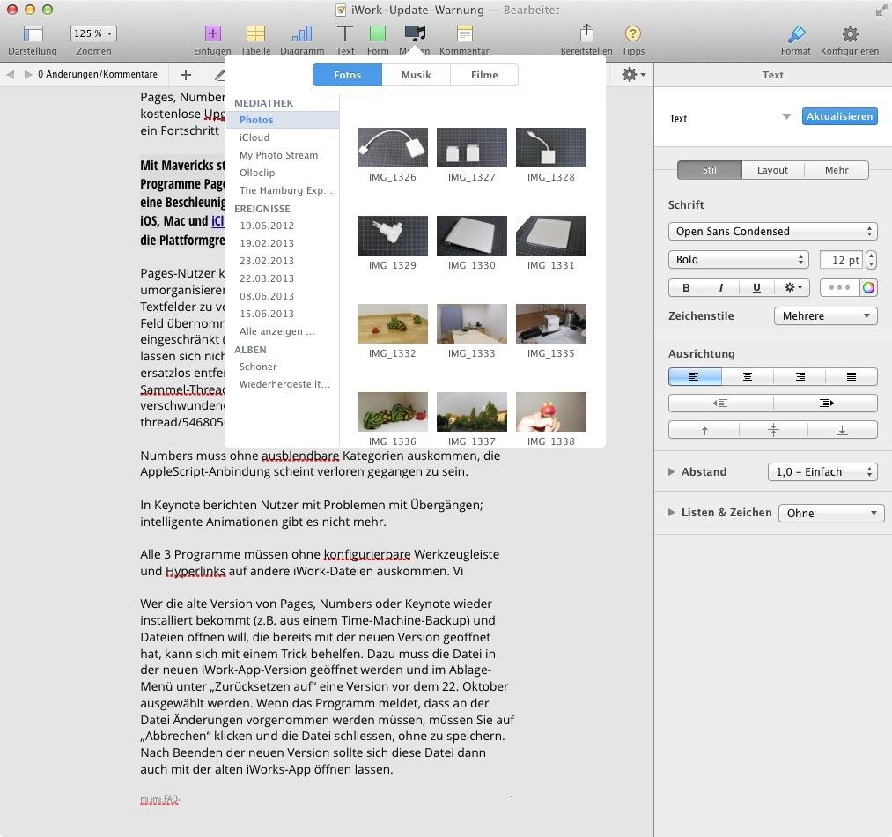Select the 19.06.2012 event
Screen dimensions: 892x837
[x=267, y=226]
